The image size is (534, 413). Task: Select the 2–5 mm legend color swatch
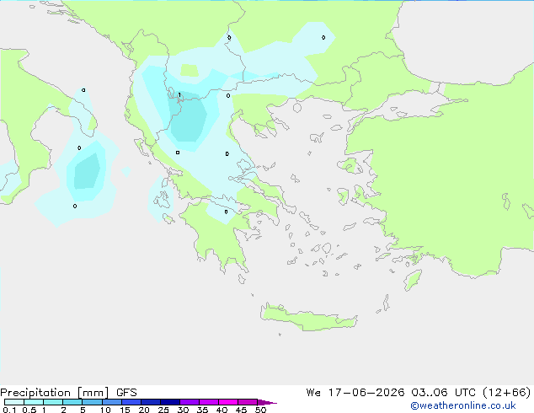point(72,402)
